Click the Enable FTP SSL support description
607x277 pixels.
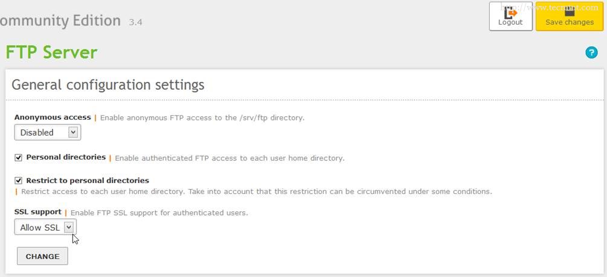159,213
